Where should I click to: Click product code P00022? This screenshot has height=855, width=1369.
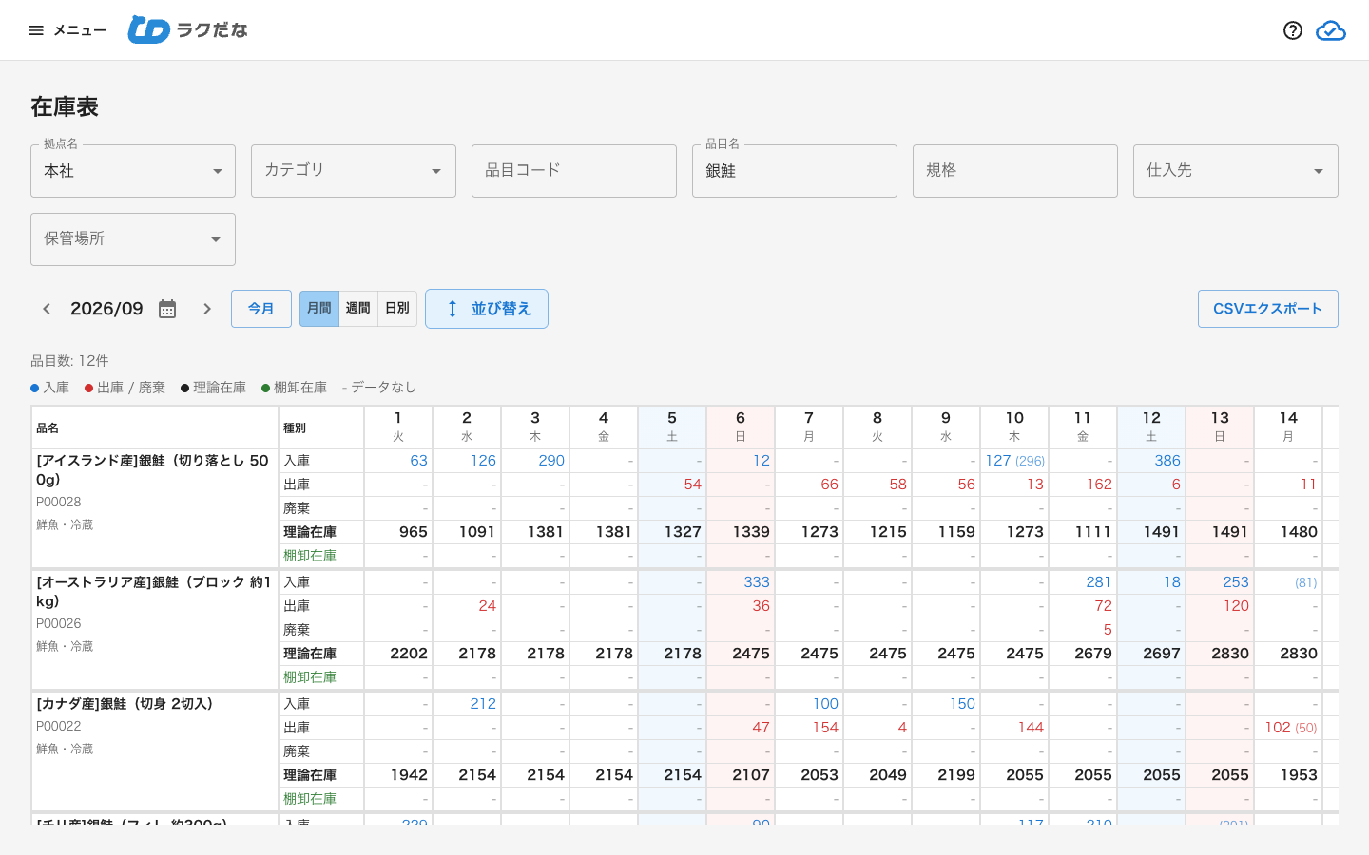point(59,726)
